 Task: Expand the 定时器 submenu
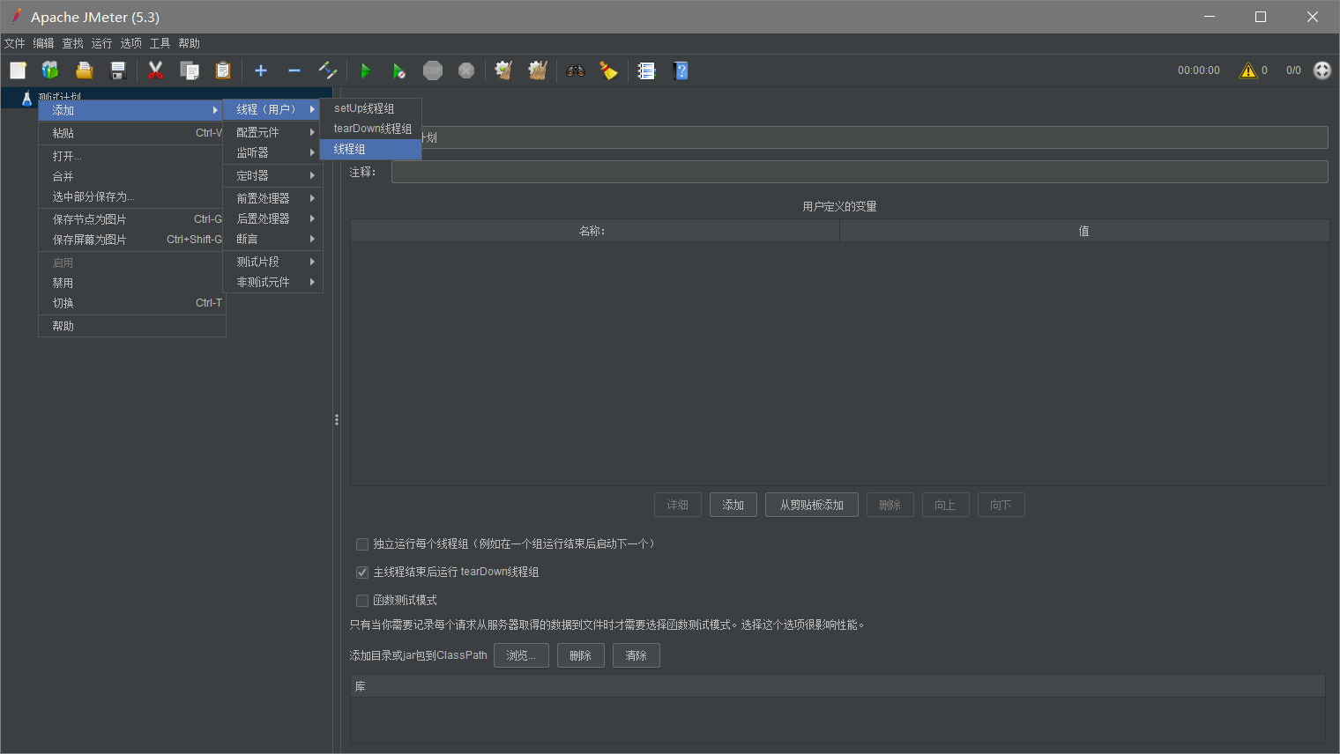[x=272, y=175]
